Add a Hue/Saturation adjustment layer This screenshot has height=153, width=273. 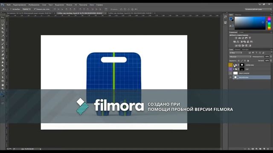click(x=234, y=42)
